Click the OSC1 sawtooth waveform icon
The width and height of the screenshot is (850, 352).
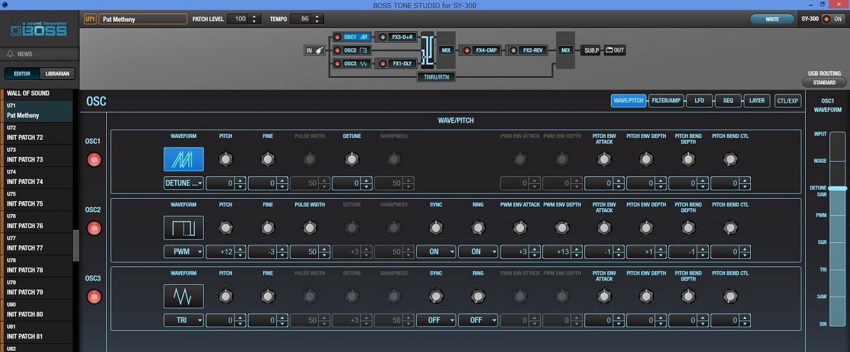184,159
